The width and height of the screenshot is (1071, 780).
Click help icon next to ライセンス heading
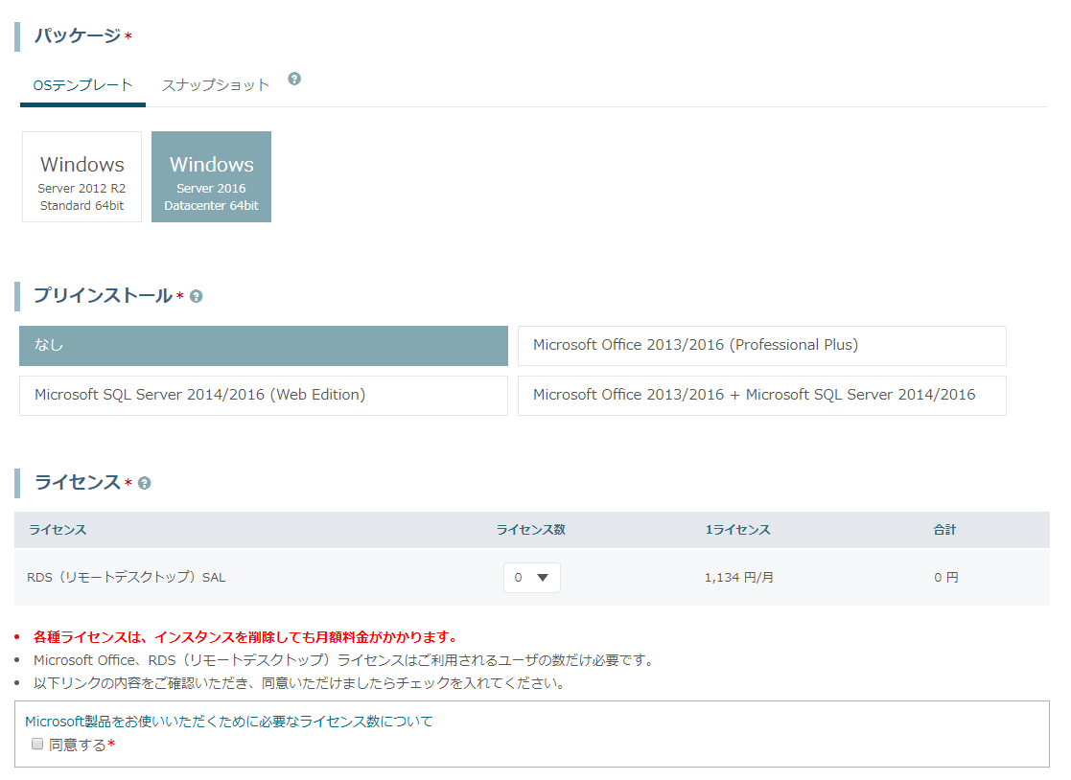tap(144, 483)
